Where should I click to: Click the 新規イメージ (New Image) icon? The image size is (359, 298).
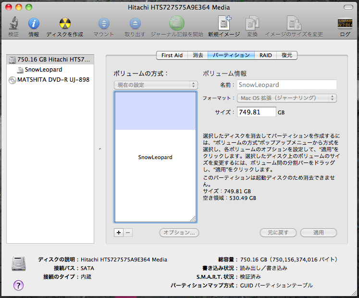tap(224, 23)
